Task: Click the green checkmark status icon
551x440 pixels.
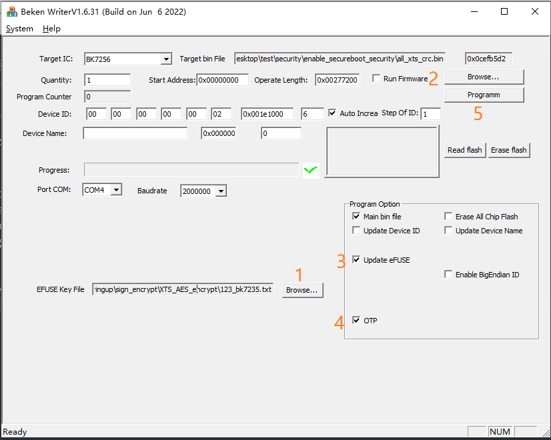Action: [311, 171]
